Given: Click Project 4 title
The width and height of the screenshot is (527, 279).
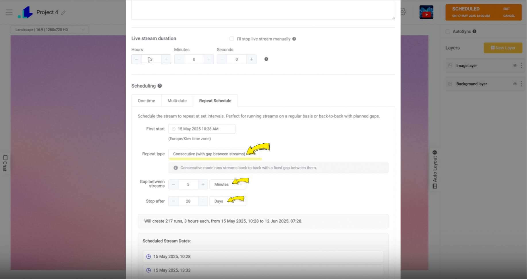Looking at the screenshot, I should (47, 12).
